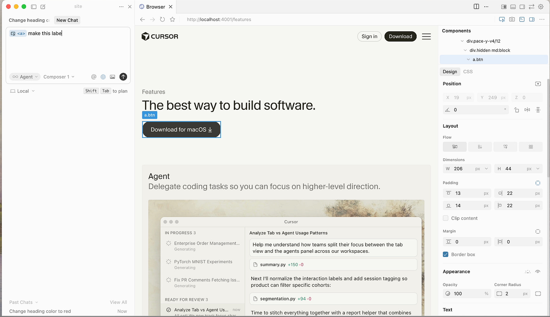
Task: Open settings with the gear icon
Action: point(541,6)
